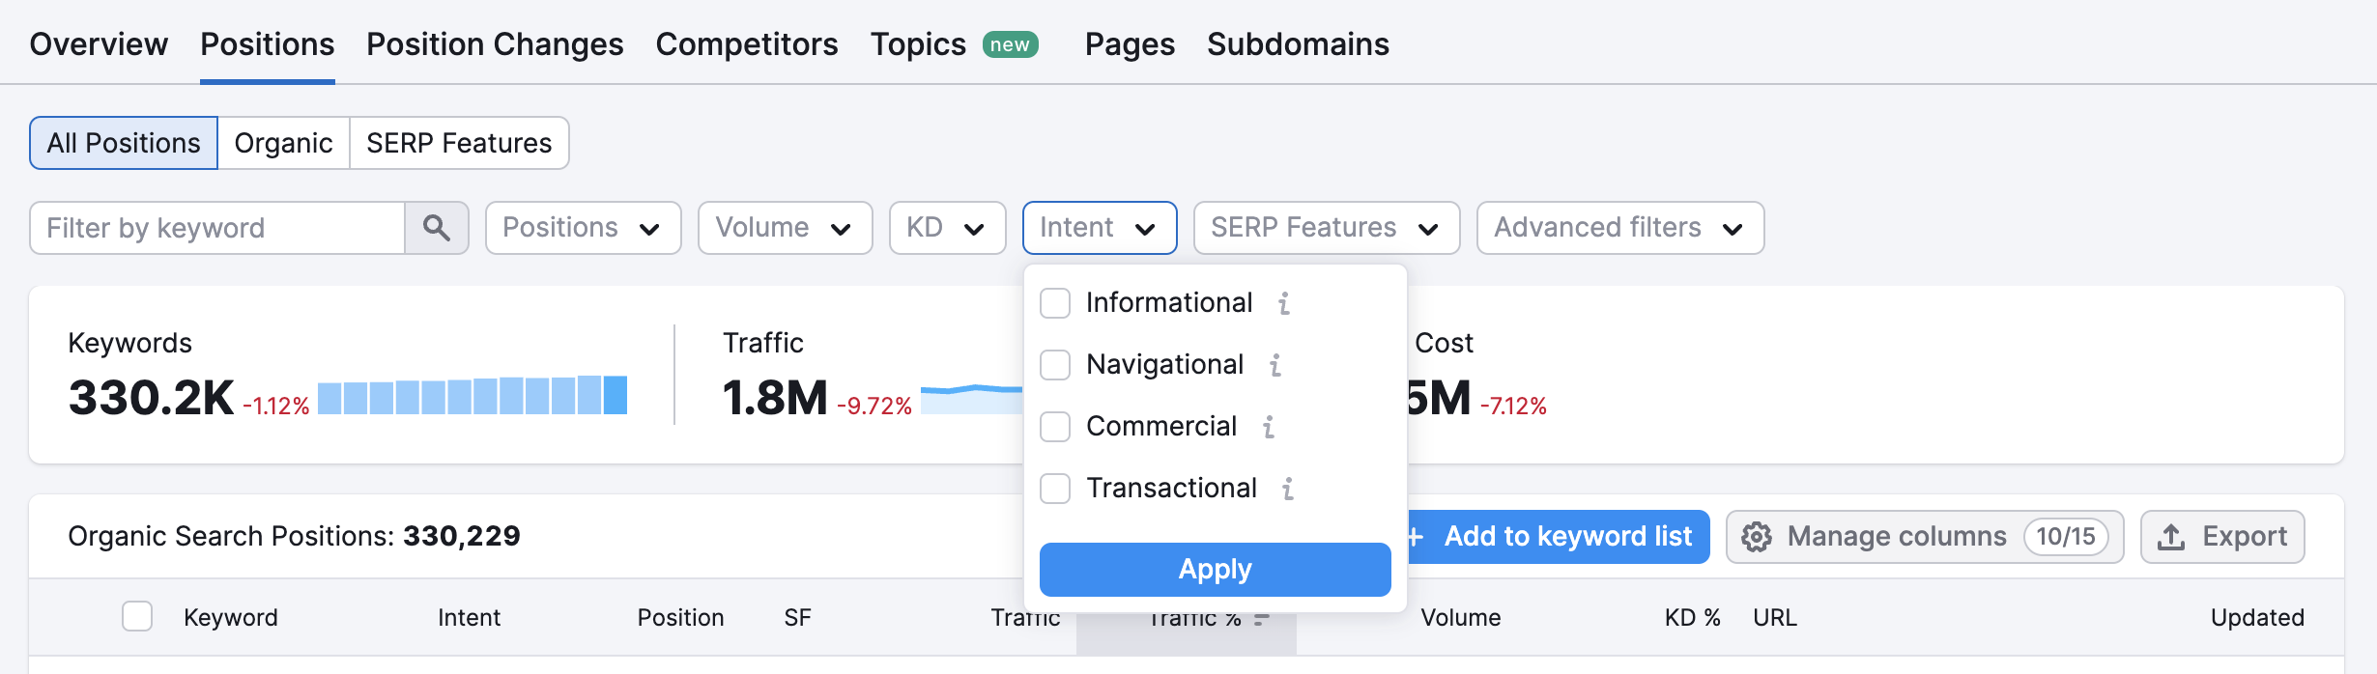
Task: Open Manage columns 10/15 button
Action: tap(1925, 537)
